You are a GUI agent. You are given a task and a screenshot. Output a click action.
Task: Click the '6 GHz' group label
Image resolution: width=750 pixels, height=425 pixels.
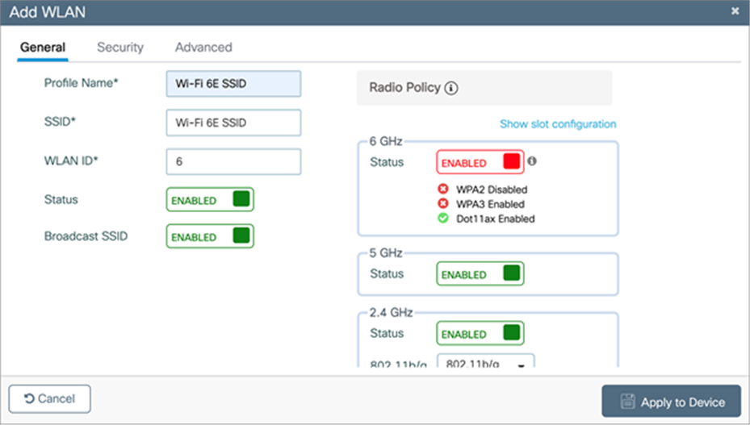[x=386, y=141]
